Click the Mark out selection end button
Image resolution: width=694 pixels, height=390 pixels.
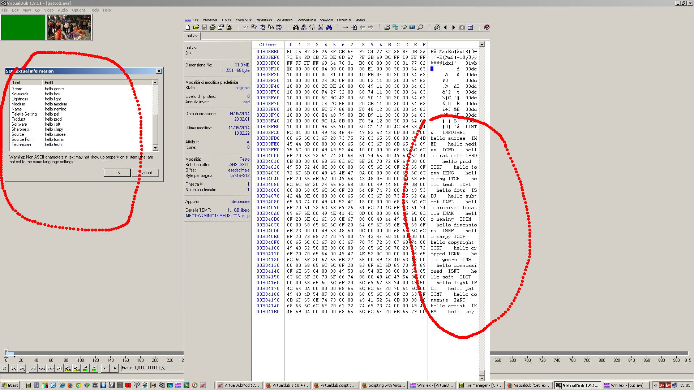(x=114, y=369)
